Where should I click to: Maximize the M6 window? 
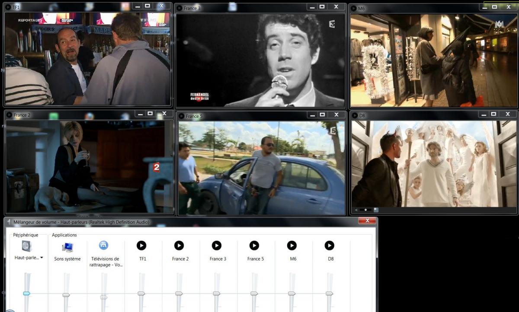click(x=494, y=7)
